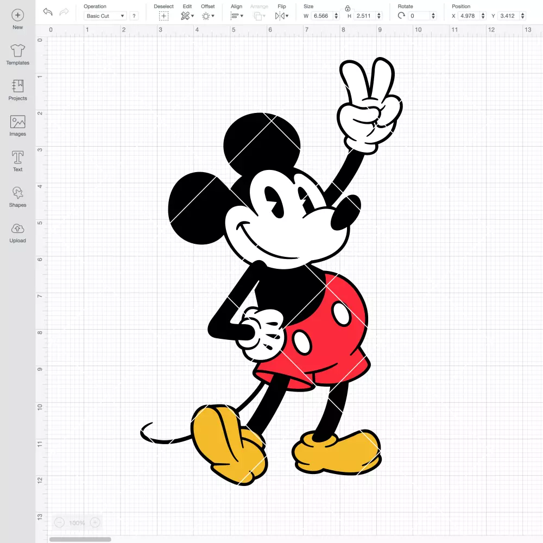Click the Size width input field
The width and height of the screenshot is (543, 543).
(x=321, y=16)
